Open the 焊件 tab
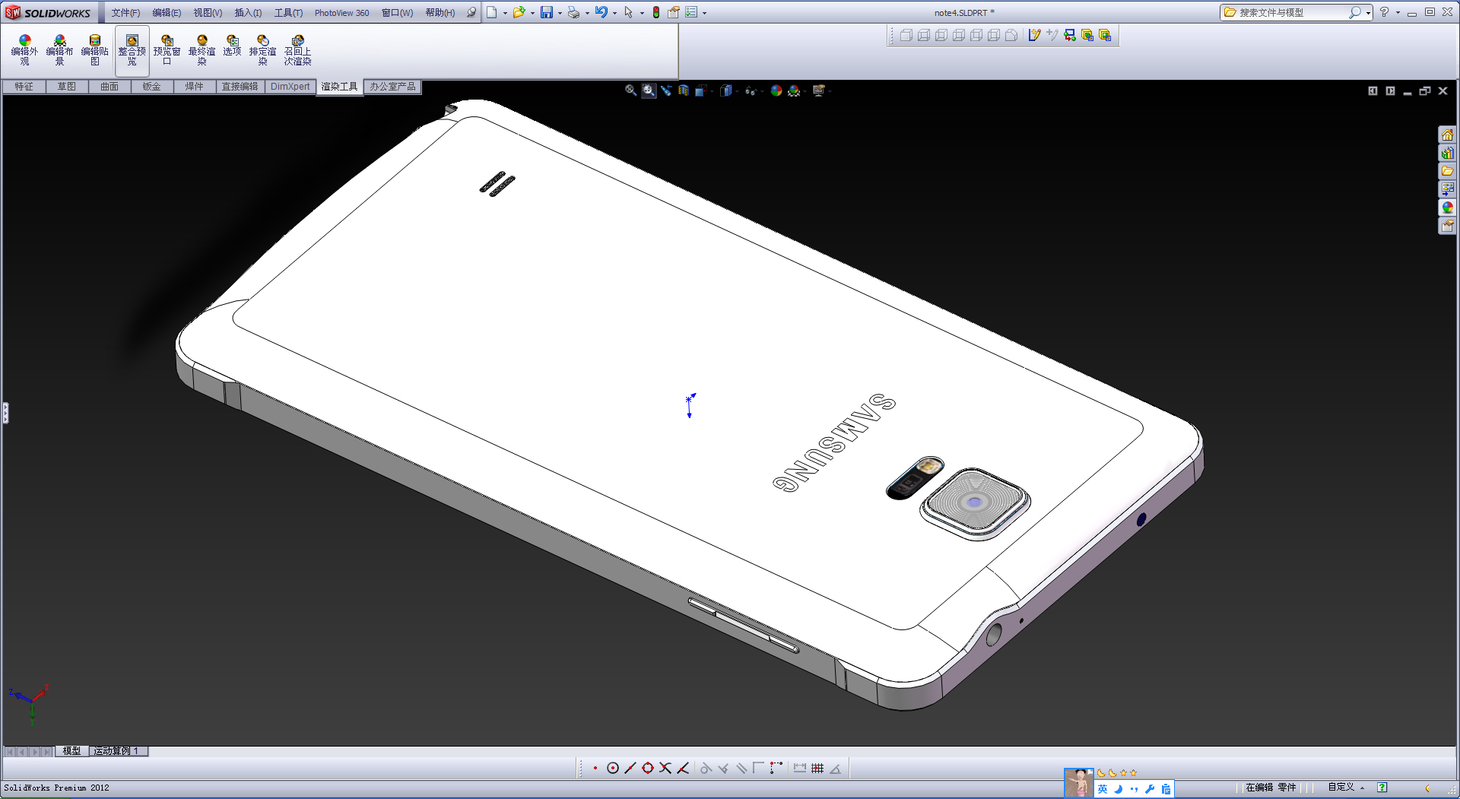 click(194, 87)
